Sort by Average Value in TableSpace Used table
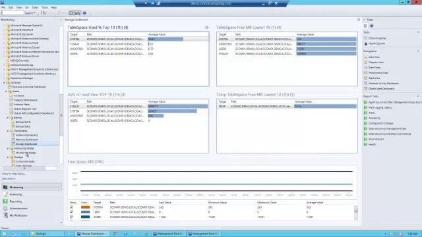Image resolution: width=422 pixels, height=237 pixels. pos(157,34)
